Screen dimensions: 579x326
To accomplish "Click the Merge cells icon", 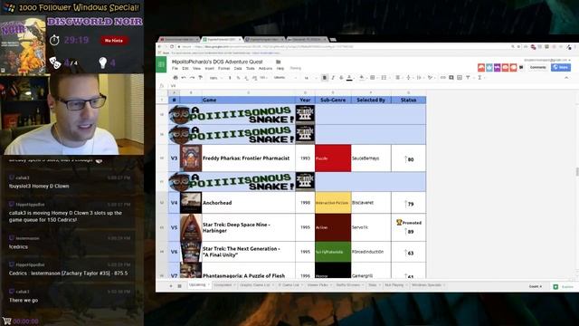I will 384,78.
